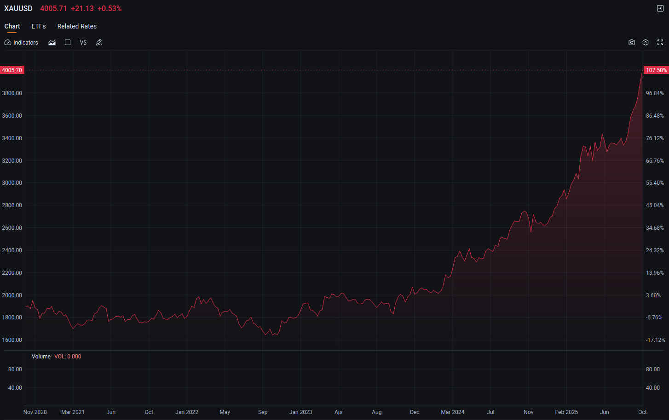This screenshot has height=420, width=669.
Task: Click the red 107.50% percentage tag
Action: [656, 70]
